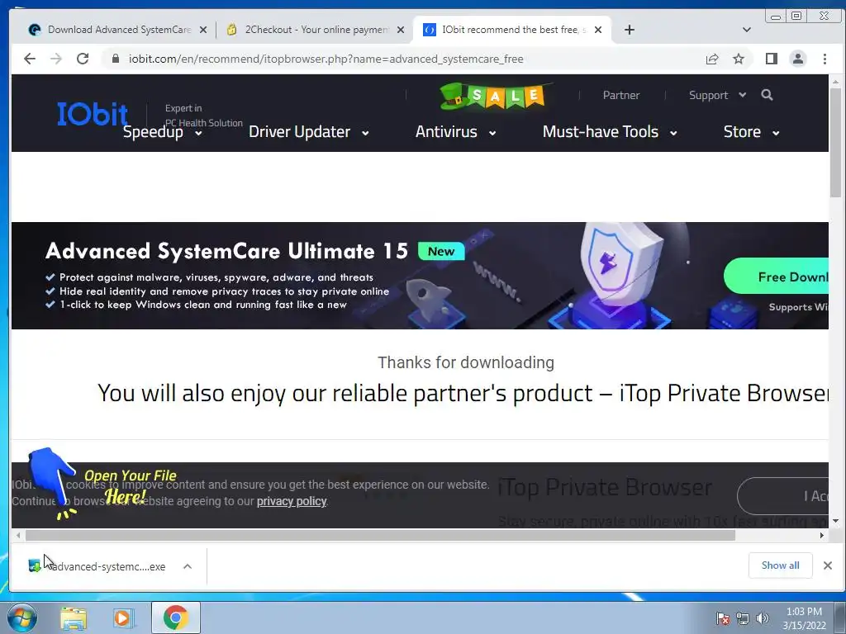846x634 pixels.
Task: Open Action Center flag tray icon
Action: 722,618
